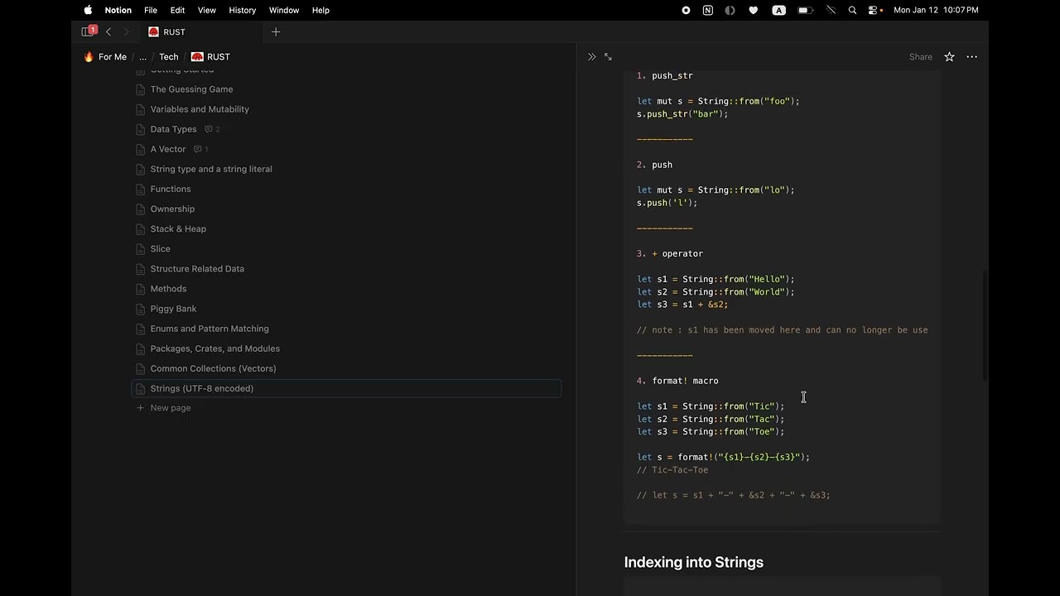
Task: Open Data Types page
Action: pyautogui.click(x=174, y=129)
